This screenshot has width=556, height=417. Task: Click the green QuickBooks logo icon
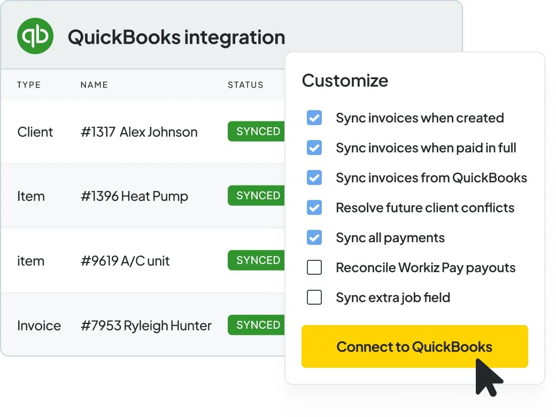click(x=35, y=36)
